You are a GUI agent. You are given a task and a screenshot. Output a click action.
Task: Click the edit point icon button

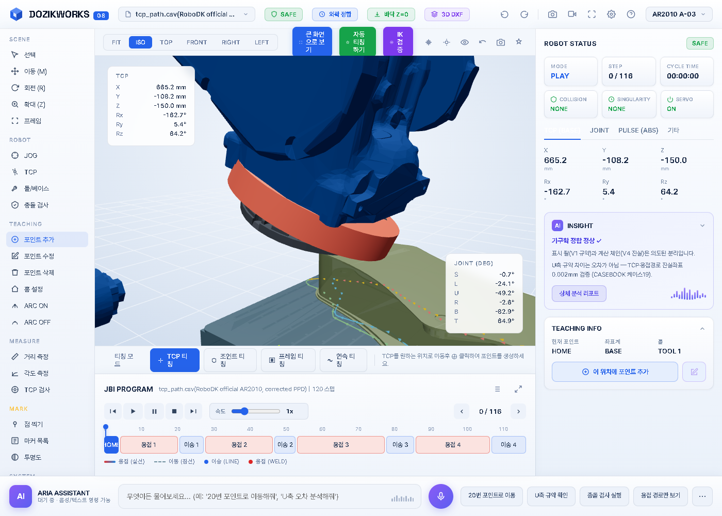[694, 372]
